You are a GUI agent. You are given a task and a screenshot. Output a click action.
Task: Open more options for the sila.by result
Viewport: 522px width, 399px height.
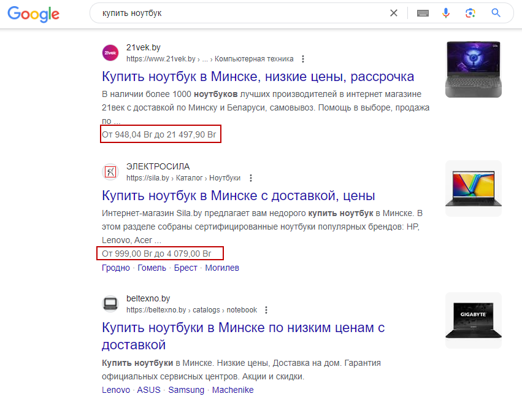tap(251, 178)
